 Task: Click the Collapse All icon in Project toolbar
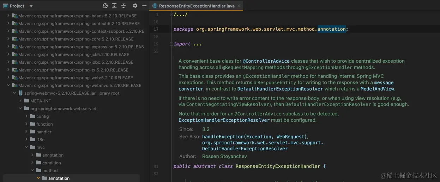123,6
